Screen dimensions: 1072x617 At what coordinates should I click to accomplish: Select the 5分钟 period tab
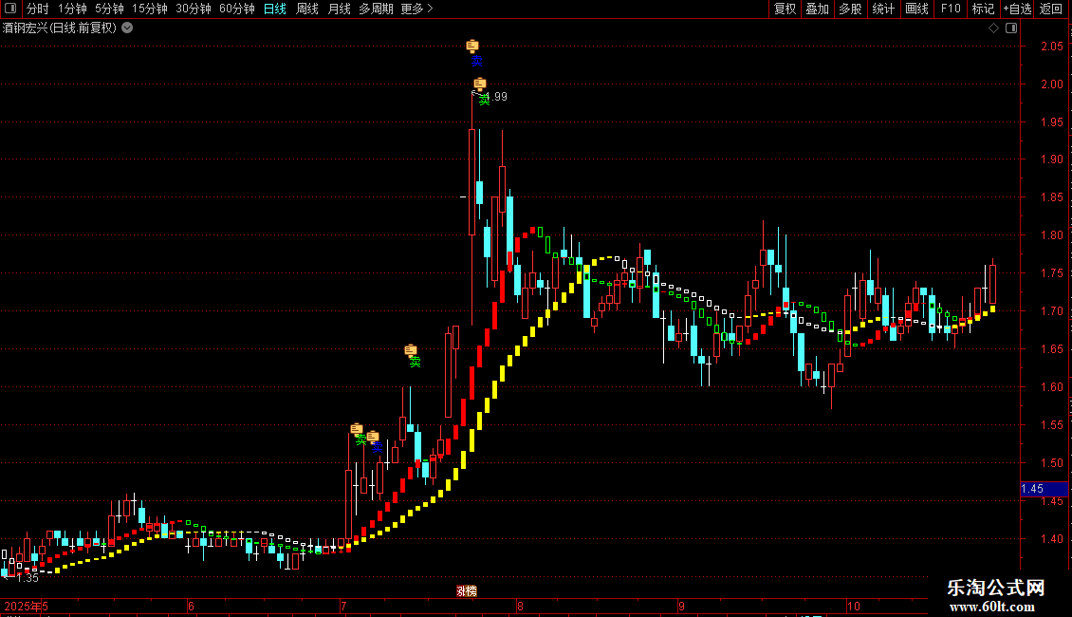tap(109, 9)
